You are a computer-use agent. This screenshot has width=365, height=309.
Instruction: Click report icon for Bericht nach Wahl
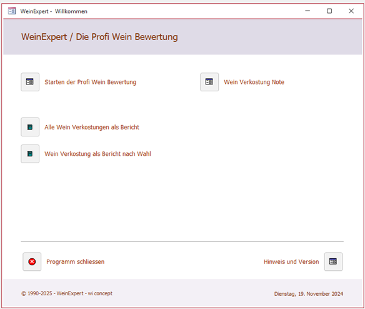(x=30, y=154)
